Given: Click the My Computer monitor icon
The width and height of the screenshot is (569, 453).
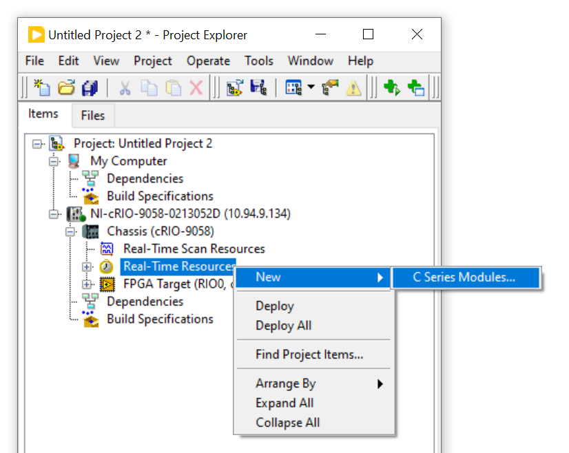Looking at the screenshot, I should 74,161.
